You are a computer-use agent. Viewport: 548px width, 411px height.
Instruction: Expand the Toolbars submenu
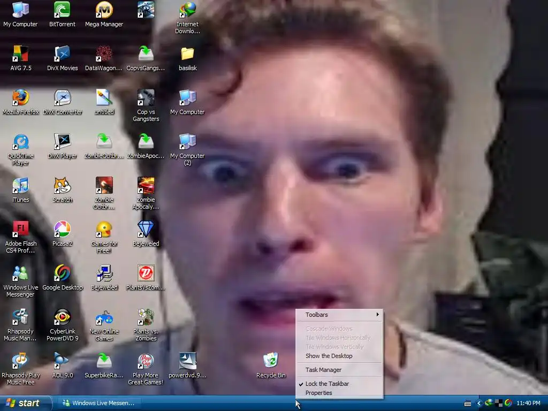point(339,315)
